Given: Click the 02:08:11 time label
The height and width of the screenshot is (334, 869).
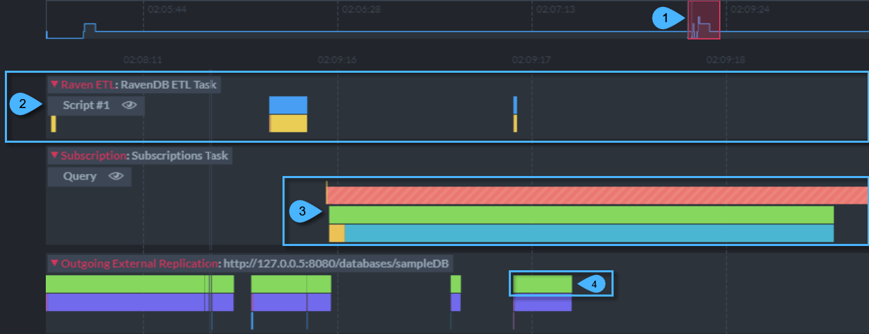Looking at the screenshot, I should (142, 60).
